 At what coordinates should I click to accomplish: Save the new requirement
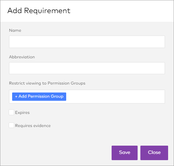coord(124,153)
